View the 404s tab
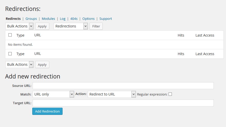 click(74, 19)
